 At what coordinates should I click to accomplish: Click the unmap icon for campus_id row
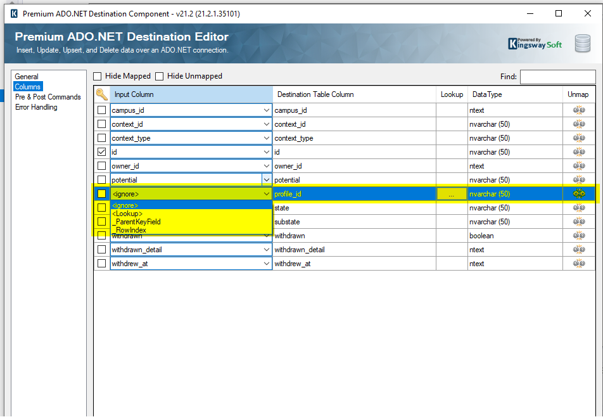point(579,110)
